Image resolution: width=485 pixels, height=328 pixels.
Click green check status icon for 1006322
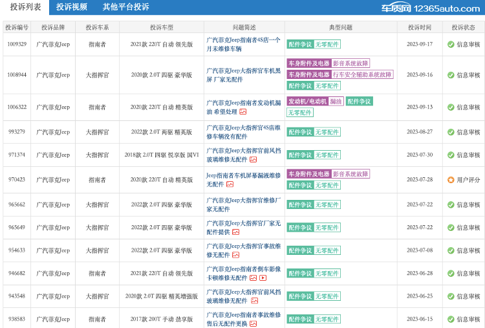tap(451, 107)
